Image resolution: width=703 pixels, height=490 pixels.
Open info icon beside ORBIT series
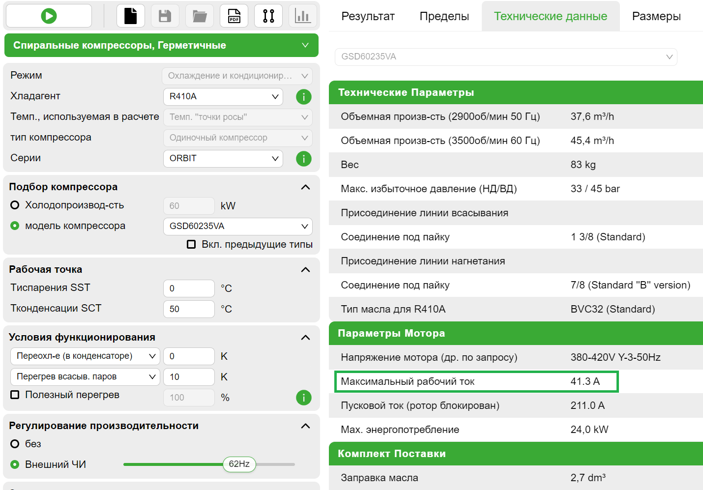303,159
